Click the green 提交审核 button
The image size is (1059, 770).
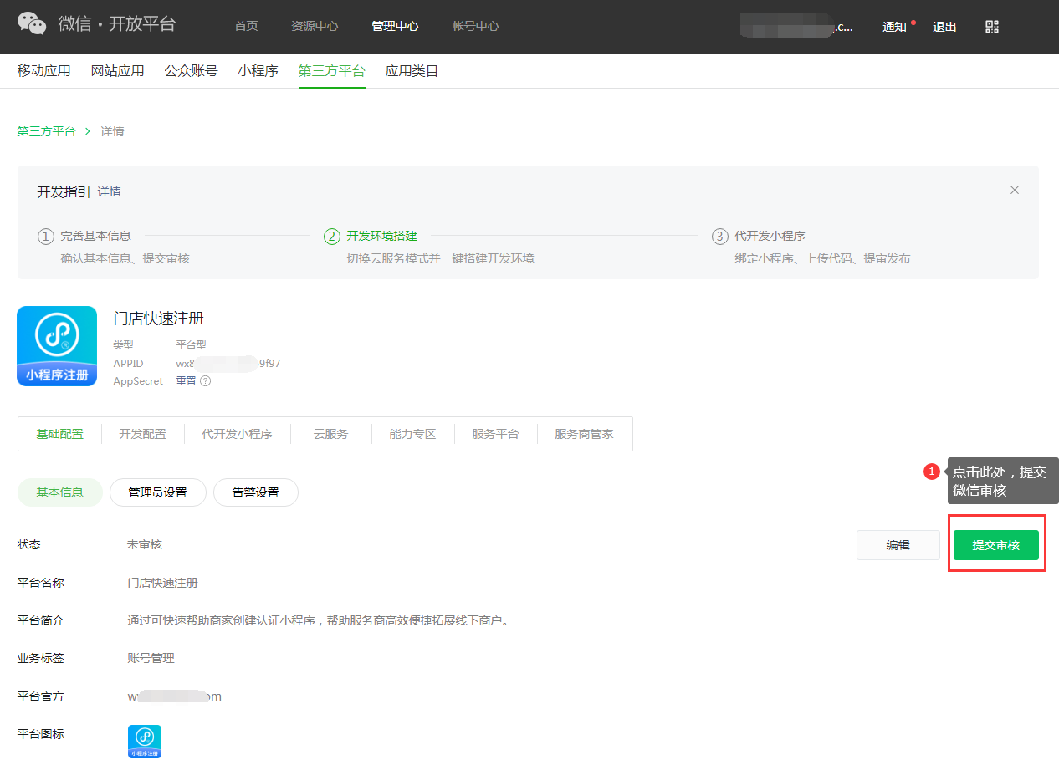point(995,545)
